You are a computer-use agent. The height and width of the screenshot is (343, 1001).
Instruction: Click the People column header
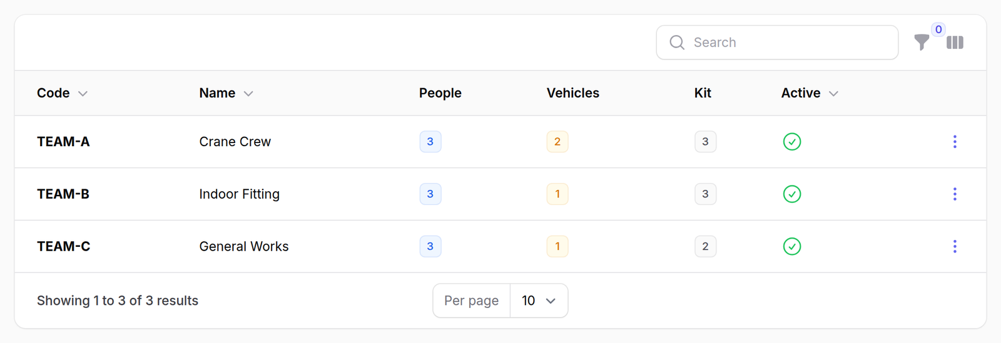[x=440, y=93]
